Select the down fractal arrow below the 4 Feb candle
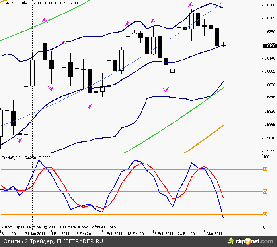 click(51, 88)
